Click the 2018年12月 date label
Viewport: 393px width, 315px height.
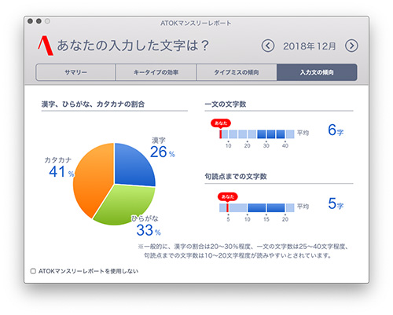[x=310, y=46]
